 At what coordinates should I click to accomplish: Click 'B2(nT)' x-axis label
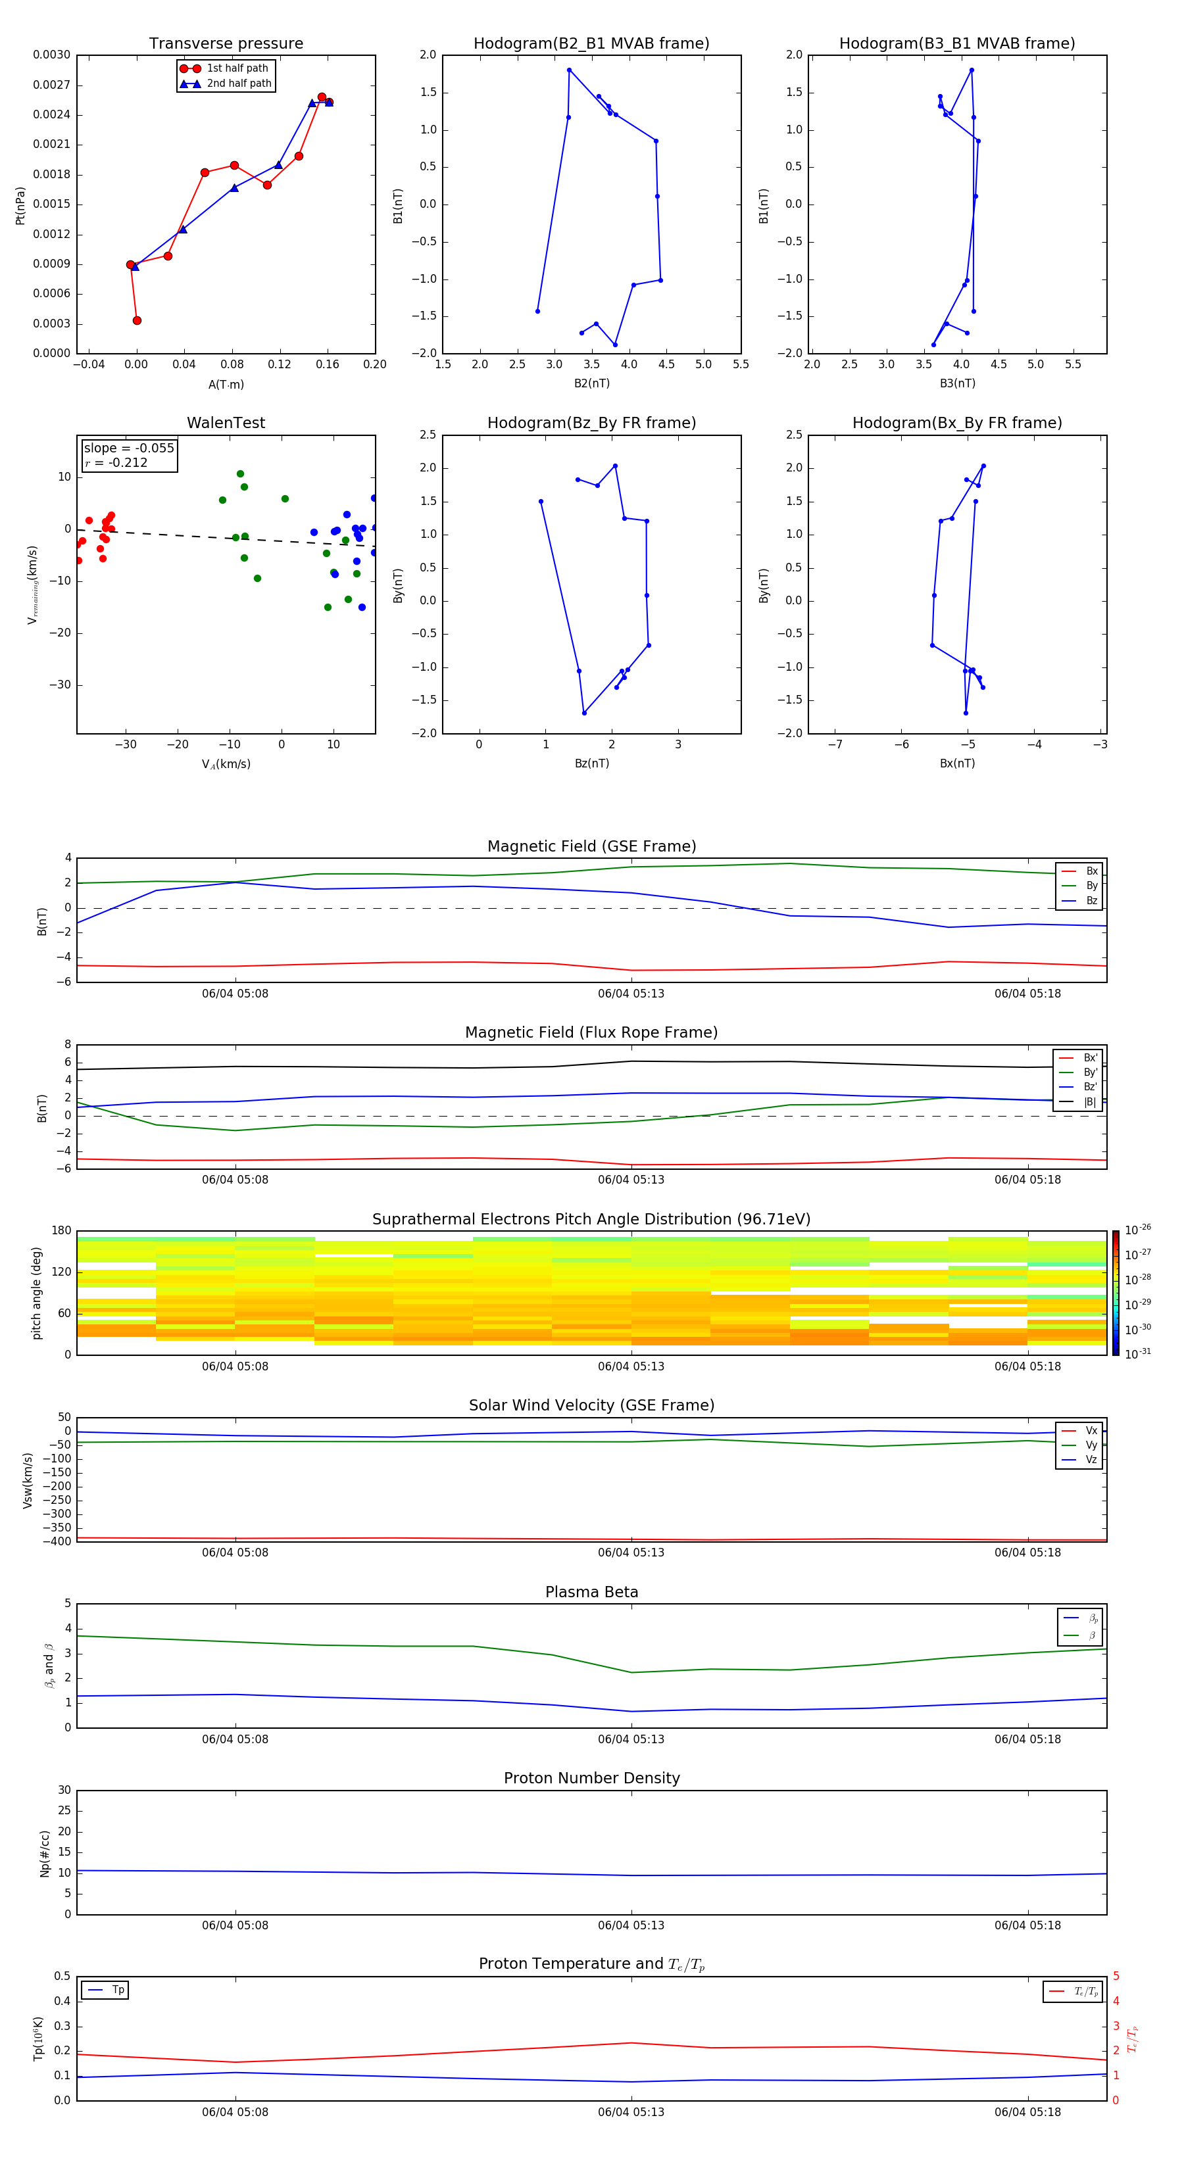(591, 383)
